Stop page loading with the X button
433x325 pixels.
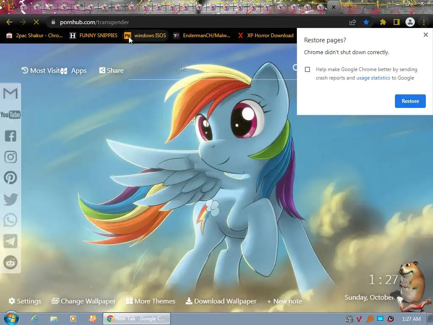pos(36,22)
